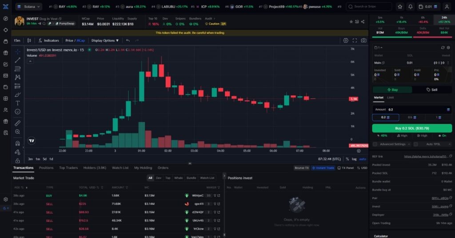Open the candlestick chart style selector

tap(29, 40)
